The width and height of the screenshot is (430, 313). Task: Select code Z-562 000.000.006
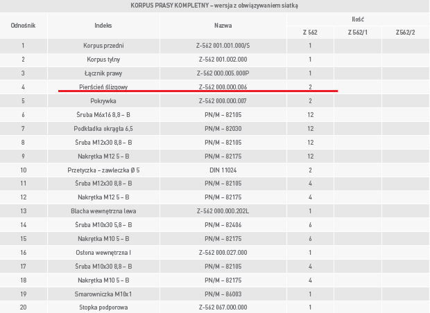(223, 87)
